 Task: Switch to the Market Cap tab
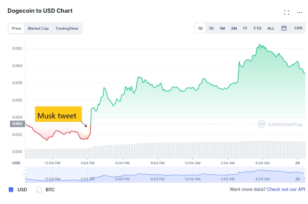[38, 28]
